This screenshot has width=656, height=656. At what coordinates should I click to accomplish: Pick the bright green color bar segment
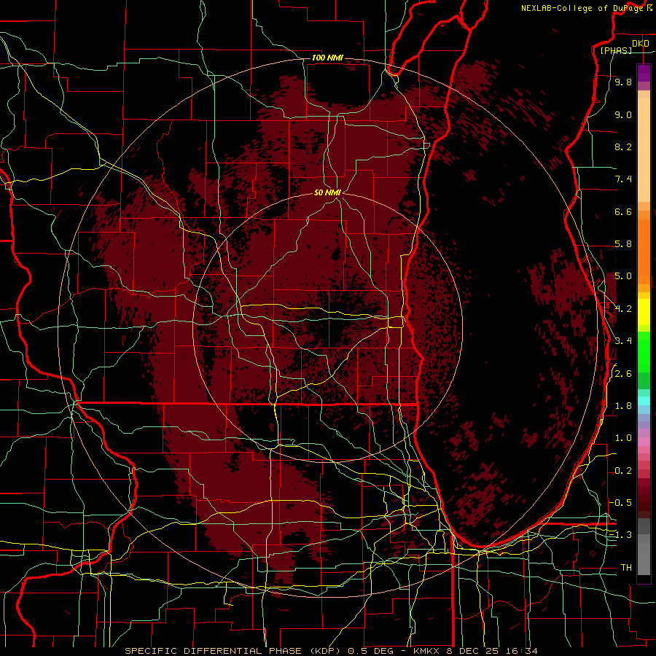point(644,353)
